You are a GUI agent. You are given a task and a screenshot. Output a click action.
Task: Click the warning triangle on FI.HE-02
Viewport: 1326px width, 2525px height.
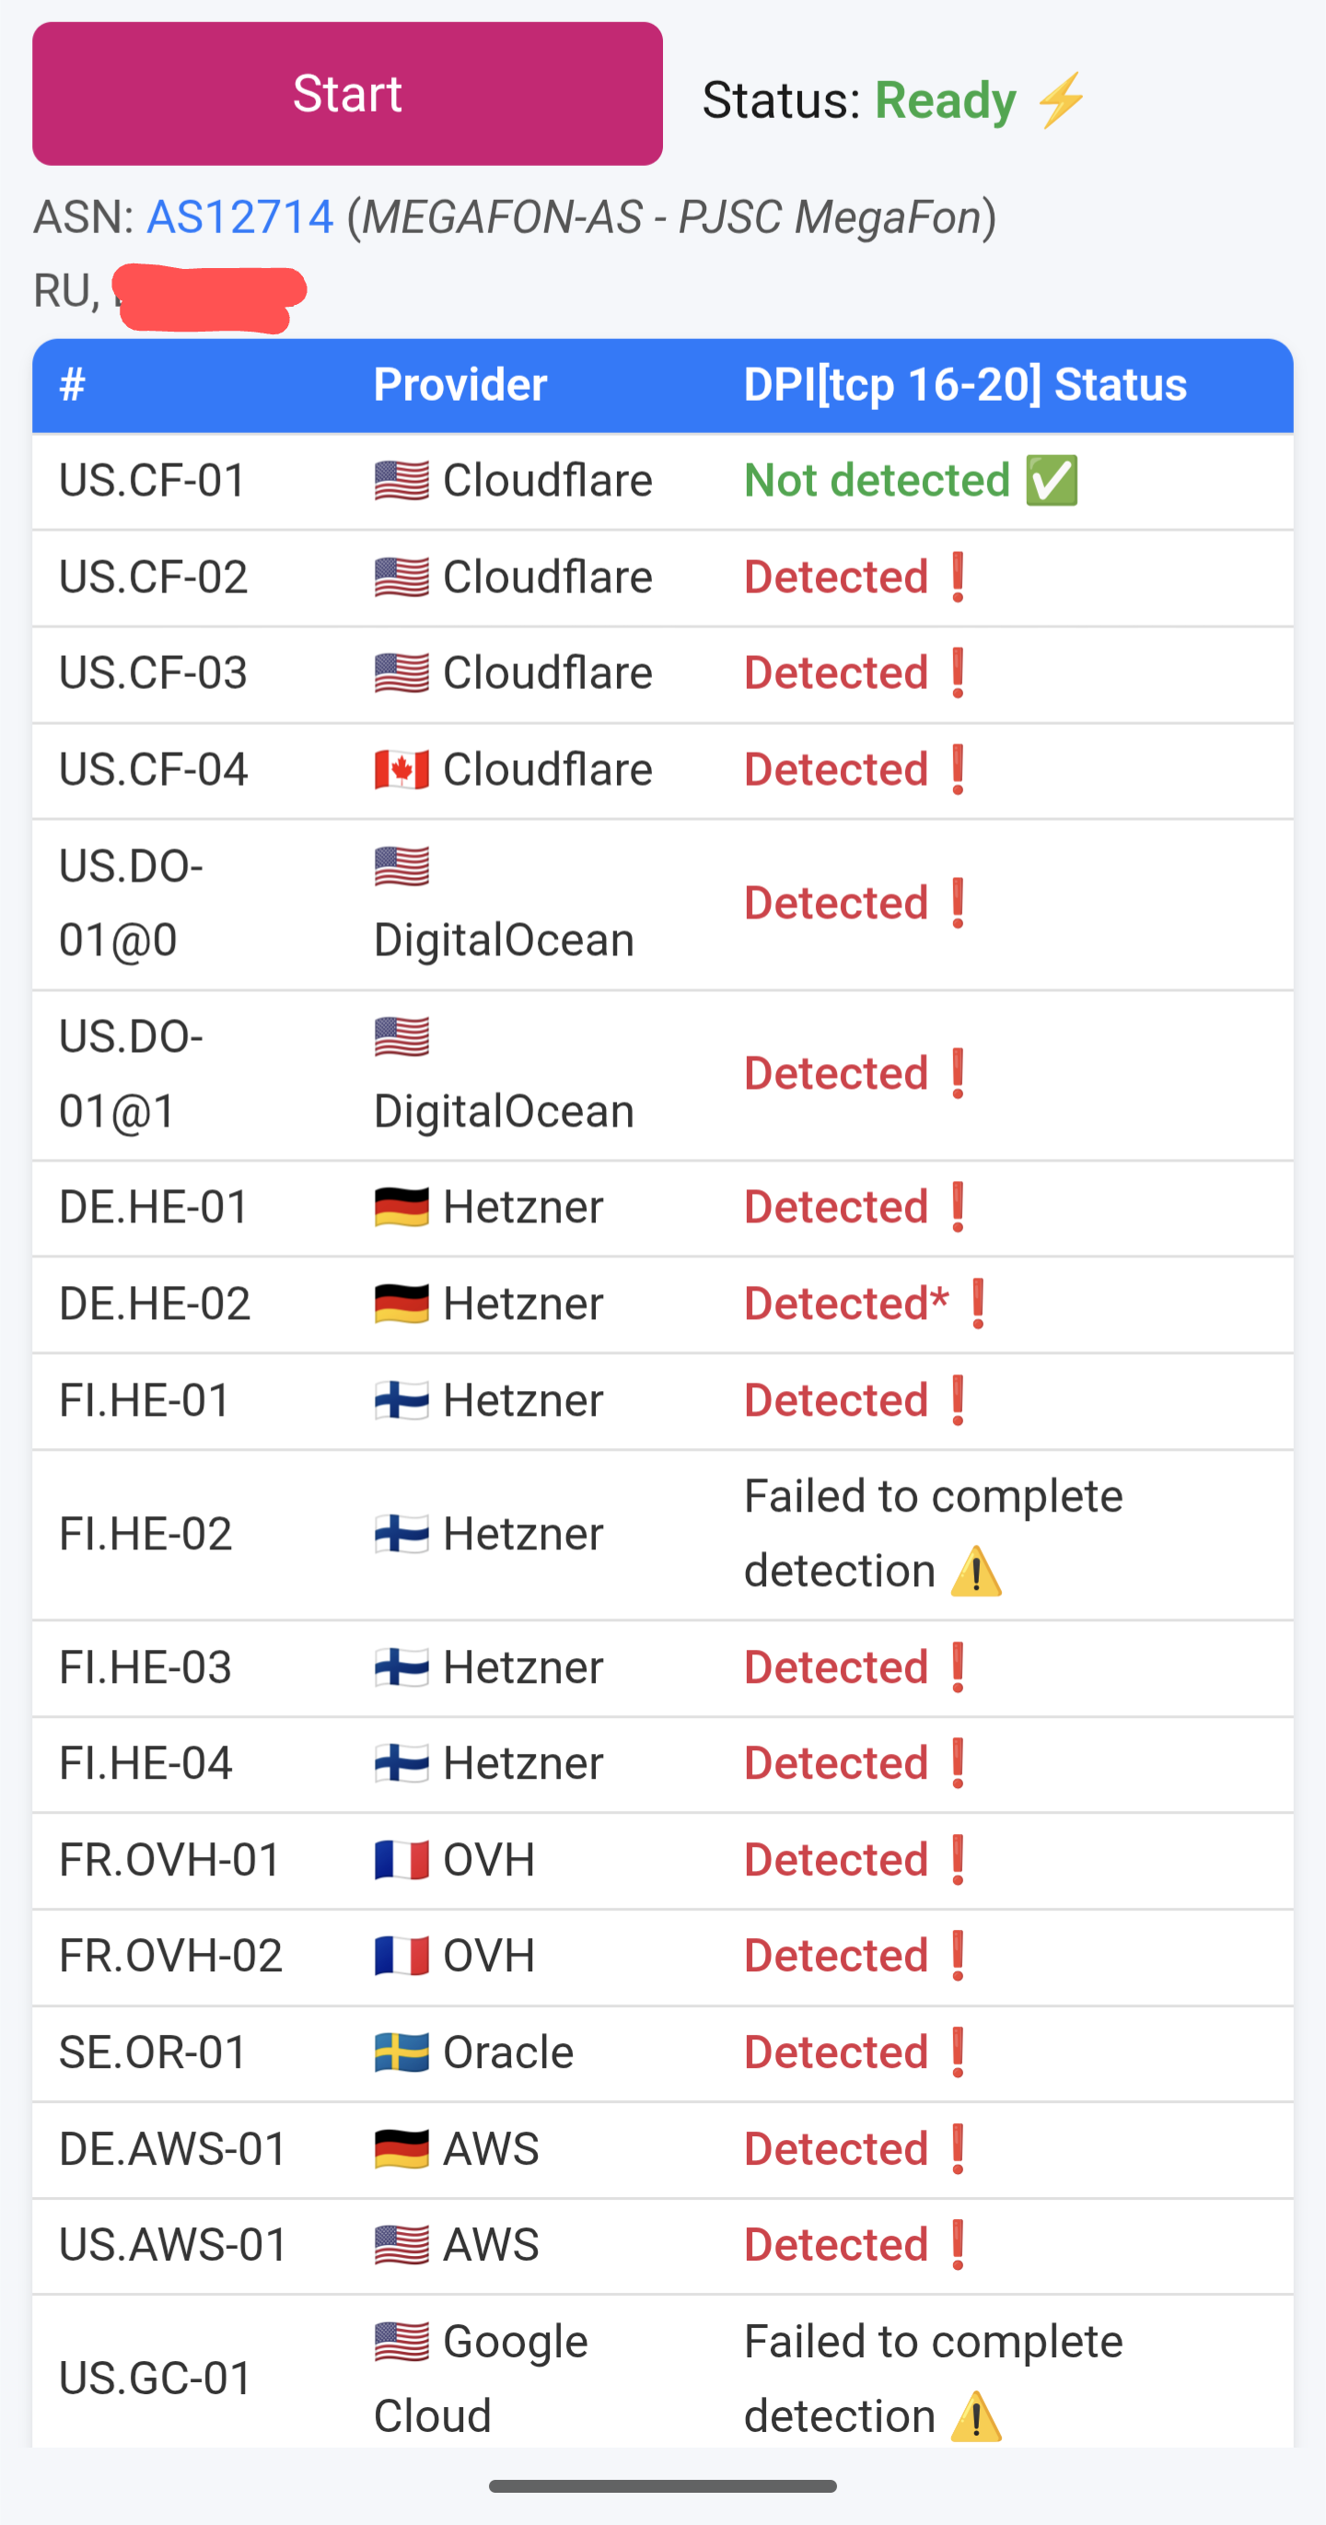pos(976,1572)
